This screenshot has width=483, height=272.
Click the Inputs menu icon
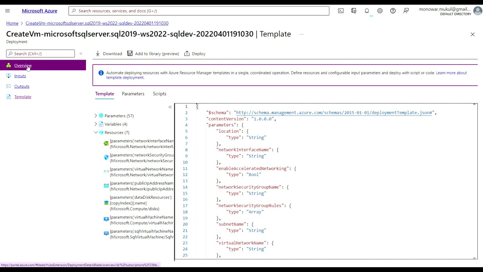tap(9, 76)
